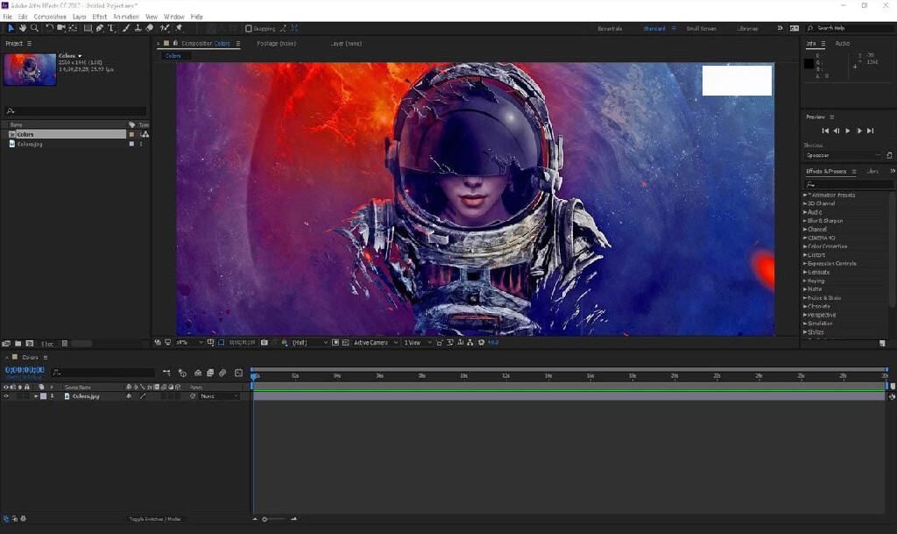Select the Unified Camera tool
897x534 pixels.
click(60, 28)
